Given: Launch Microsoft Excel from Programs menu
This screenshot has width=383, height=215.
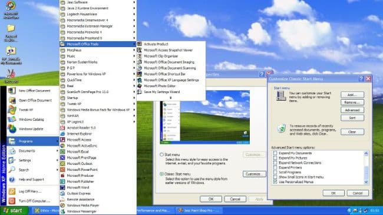Looking at the screenshot, I should [98, 152].
